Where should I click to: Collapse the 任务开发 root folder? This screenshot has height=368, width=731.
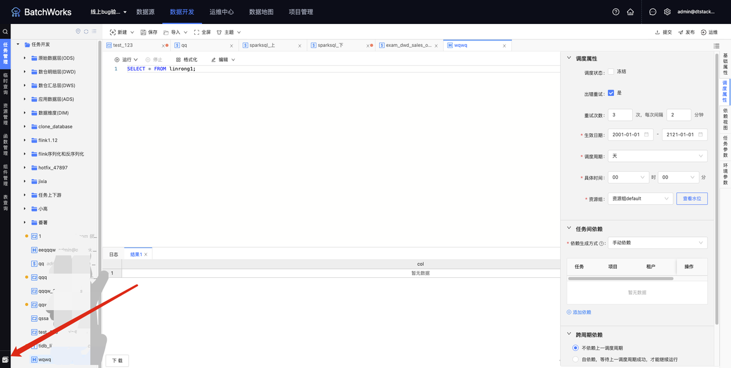pyautogui.click(x=18, y=45)
